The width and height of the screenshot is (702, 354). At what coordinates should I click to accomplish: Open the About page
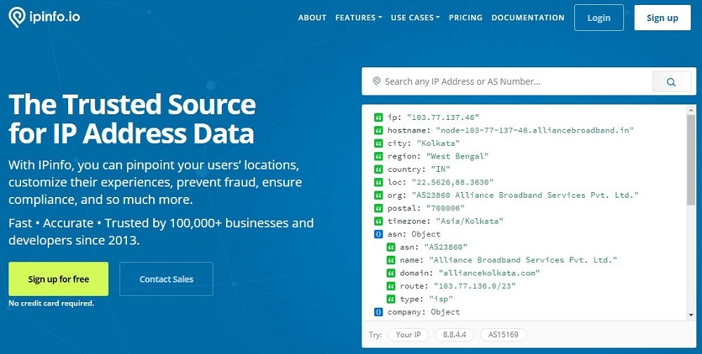[x=312, y=18]
